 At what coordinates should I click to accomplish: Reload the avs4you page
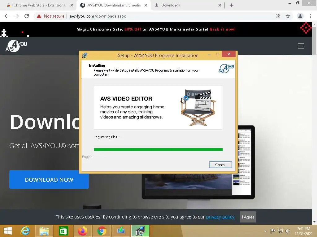27,16
